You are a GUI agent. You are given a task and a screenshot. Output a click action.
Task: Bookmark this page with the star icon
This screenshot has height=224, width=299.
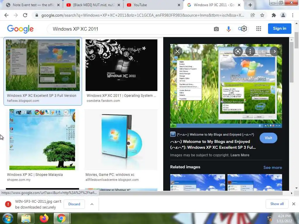tap(262, 15)
